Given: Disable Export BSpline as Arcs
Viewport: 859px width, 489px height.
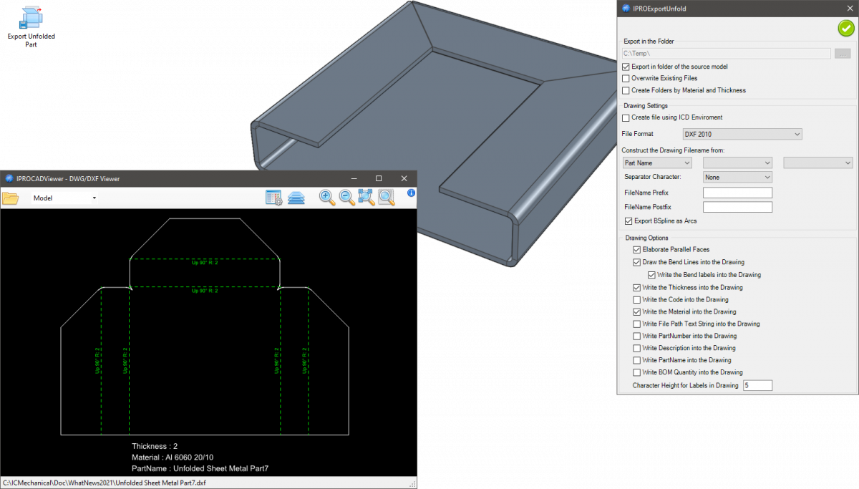Looking at the screenshot, I should [x=629, y=221].
